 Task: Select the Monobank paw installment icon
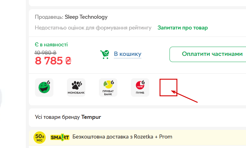(76, 88)
